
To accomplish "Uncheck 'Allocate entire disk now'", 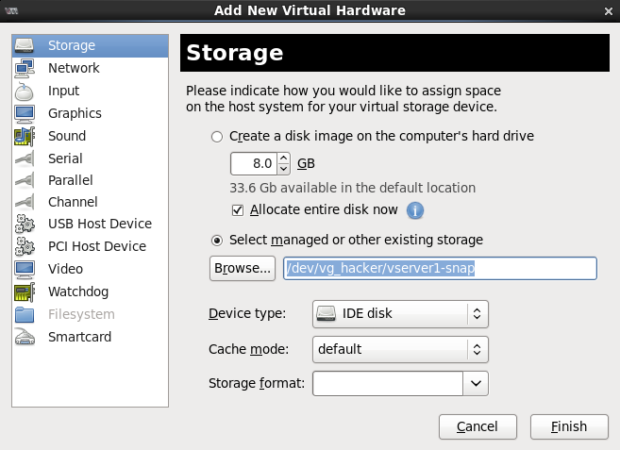I will (x=238, y=210).
